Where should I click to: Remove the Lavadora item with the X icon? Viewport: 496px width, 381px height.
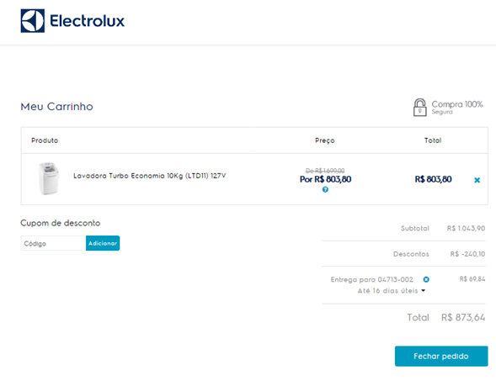pos(477,180)
